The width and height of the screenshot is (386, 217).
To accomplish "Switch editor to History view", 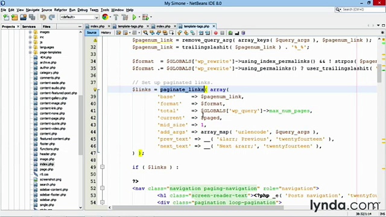I will [x=106, y=33].
